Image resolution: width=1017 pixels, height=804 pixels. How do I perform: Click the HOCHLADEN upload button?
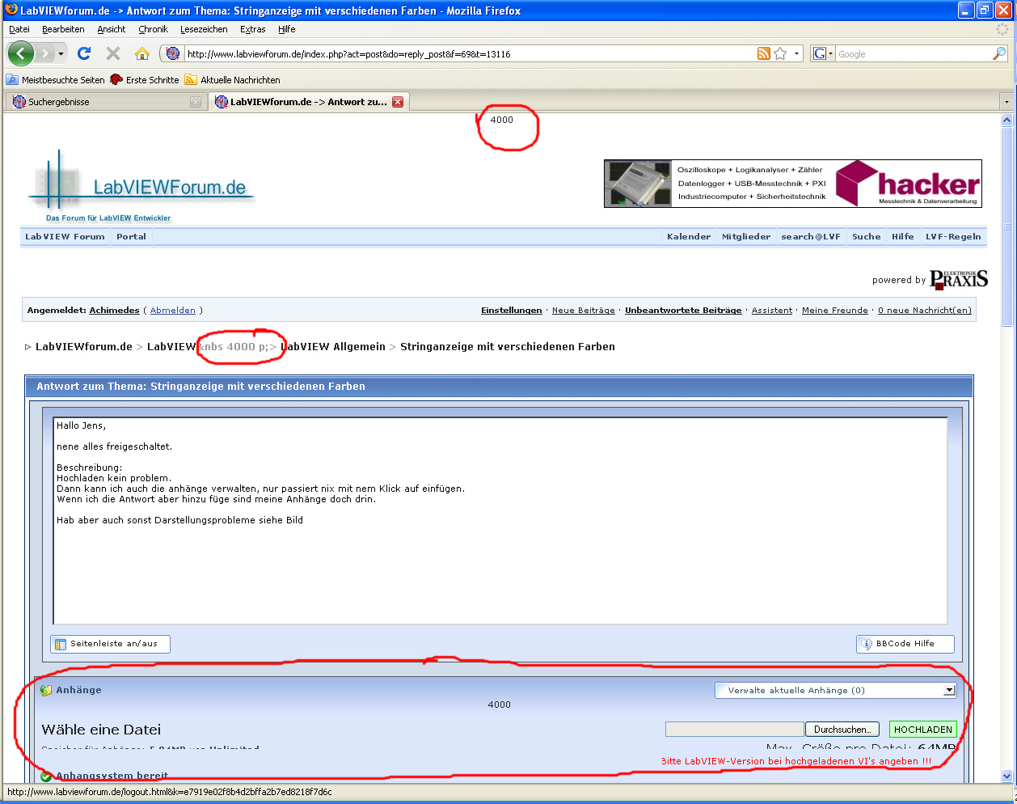923,730
